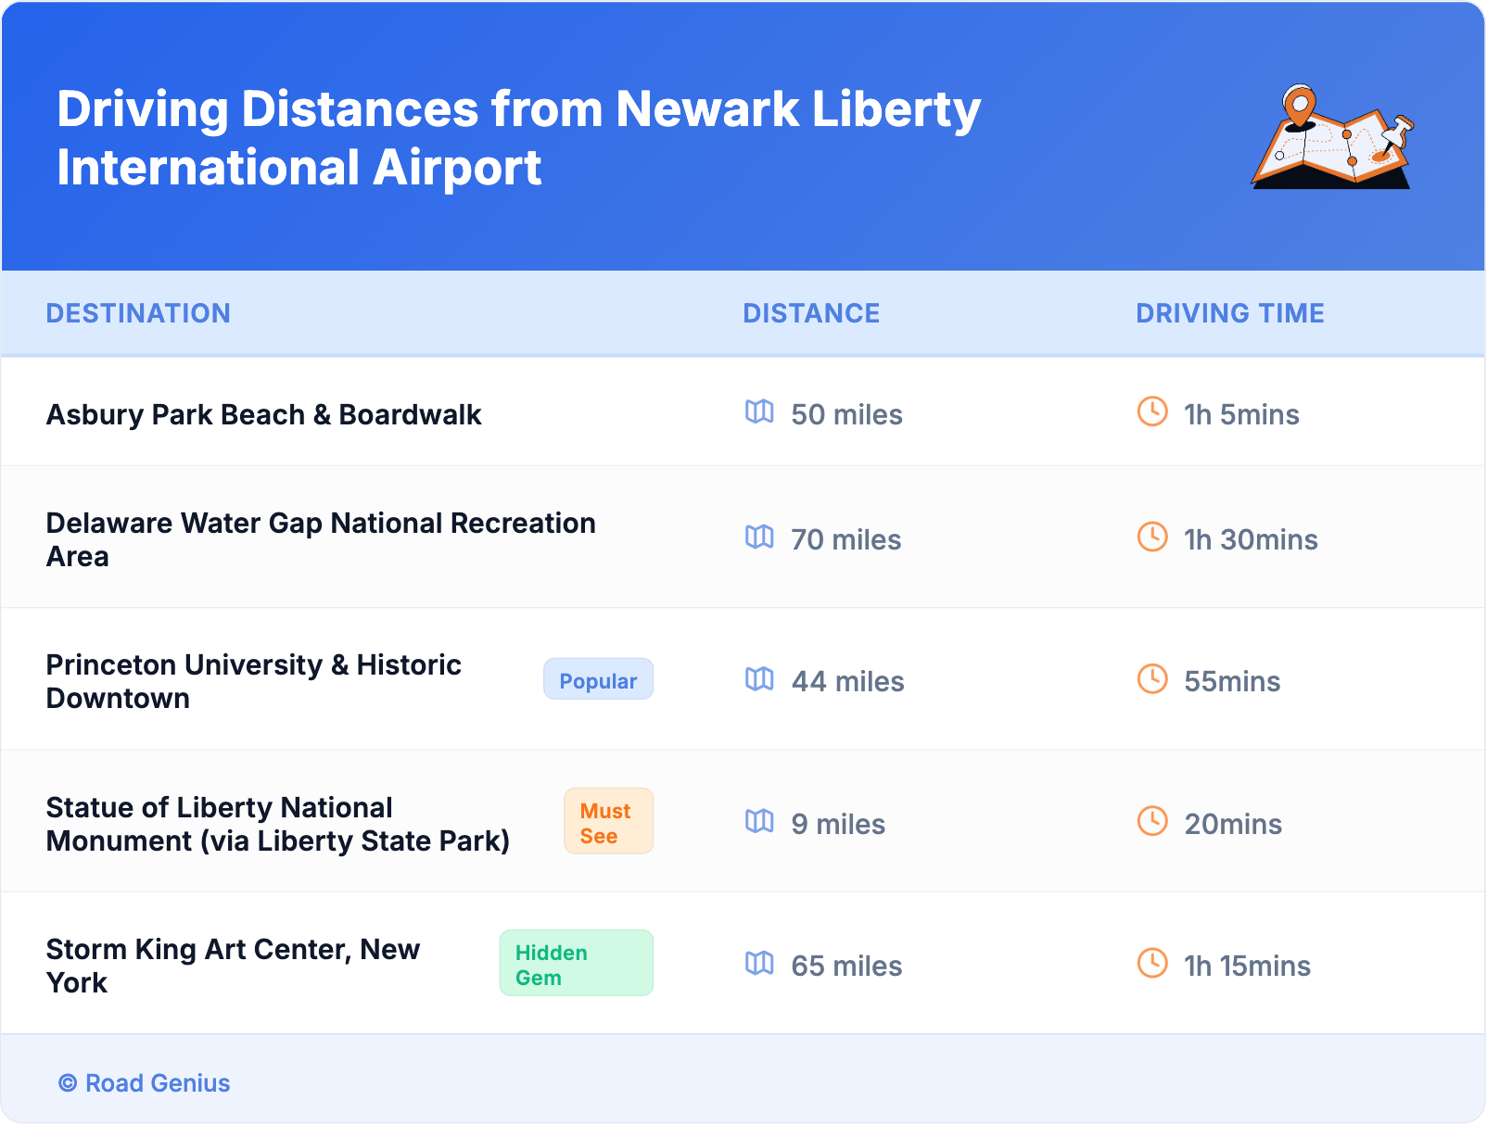Click the clock icon beside 1h 30mins

click(x=1152, y=537)
